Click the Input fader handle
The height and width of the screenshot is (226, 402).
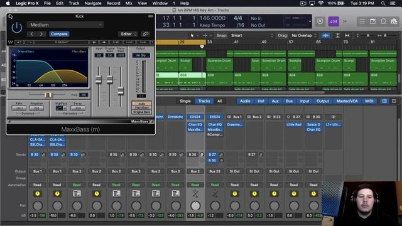[x=99, y=80]
